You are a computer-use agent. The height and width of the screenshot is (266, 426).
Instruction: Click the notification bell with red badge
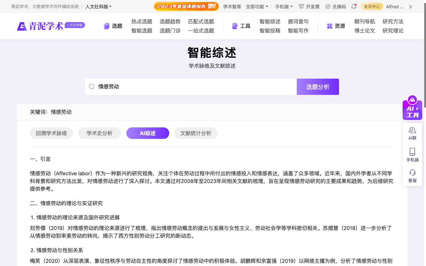[x=354, y=6]
